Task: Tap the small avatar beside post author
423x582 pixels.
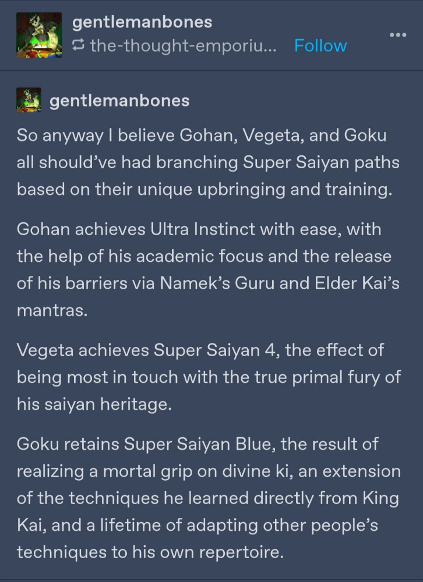Action: (x=29, y=100)
